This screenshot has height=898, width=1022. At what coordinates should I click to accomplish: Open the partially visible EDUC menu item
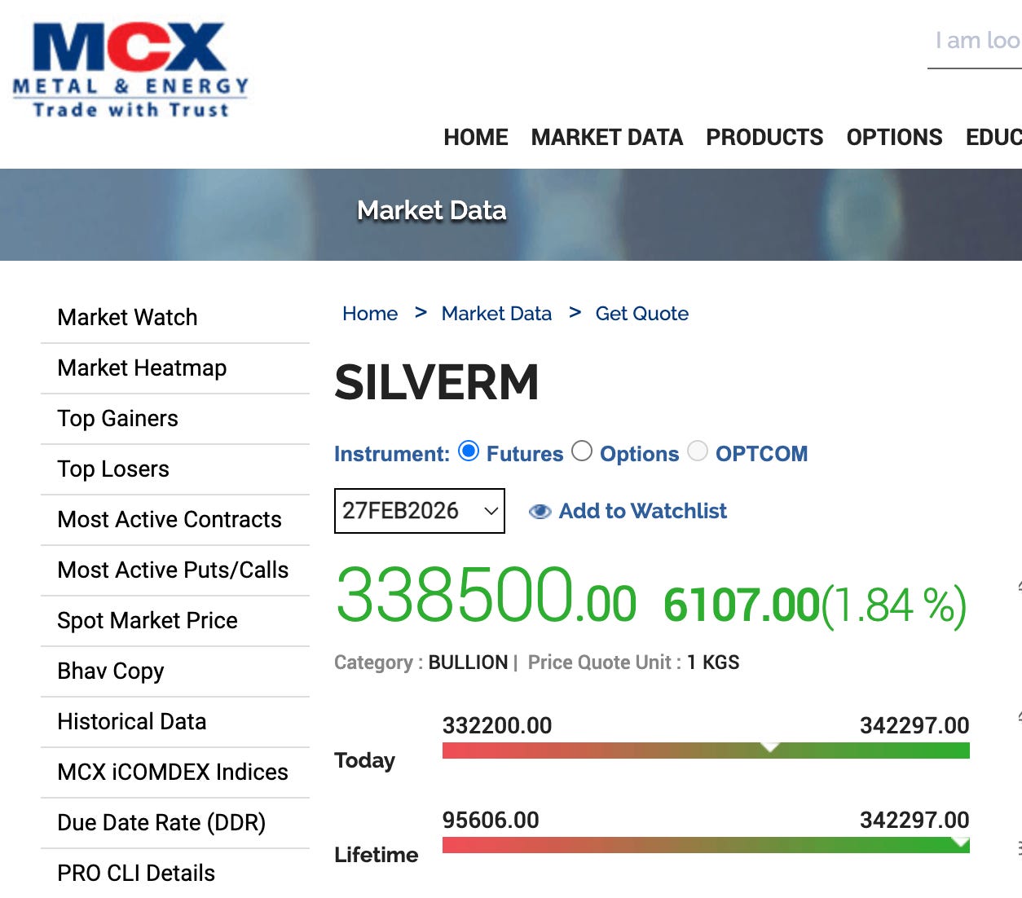click(993, 137)
